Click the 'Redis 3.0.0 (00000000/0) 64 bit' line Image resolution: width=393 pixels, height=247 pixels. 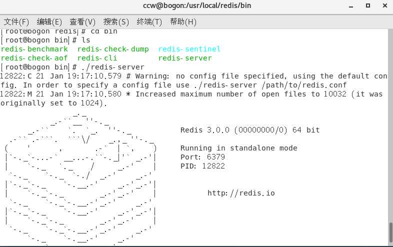tap(250, 130)
